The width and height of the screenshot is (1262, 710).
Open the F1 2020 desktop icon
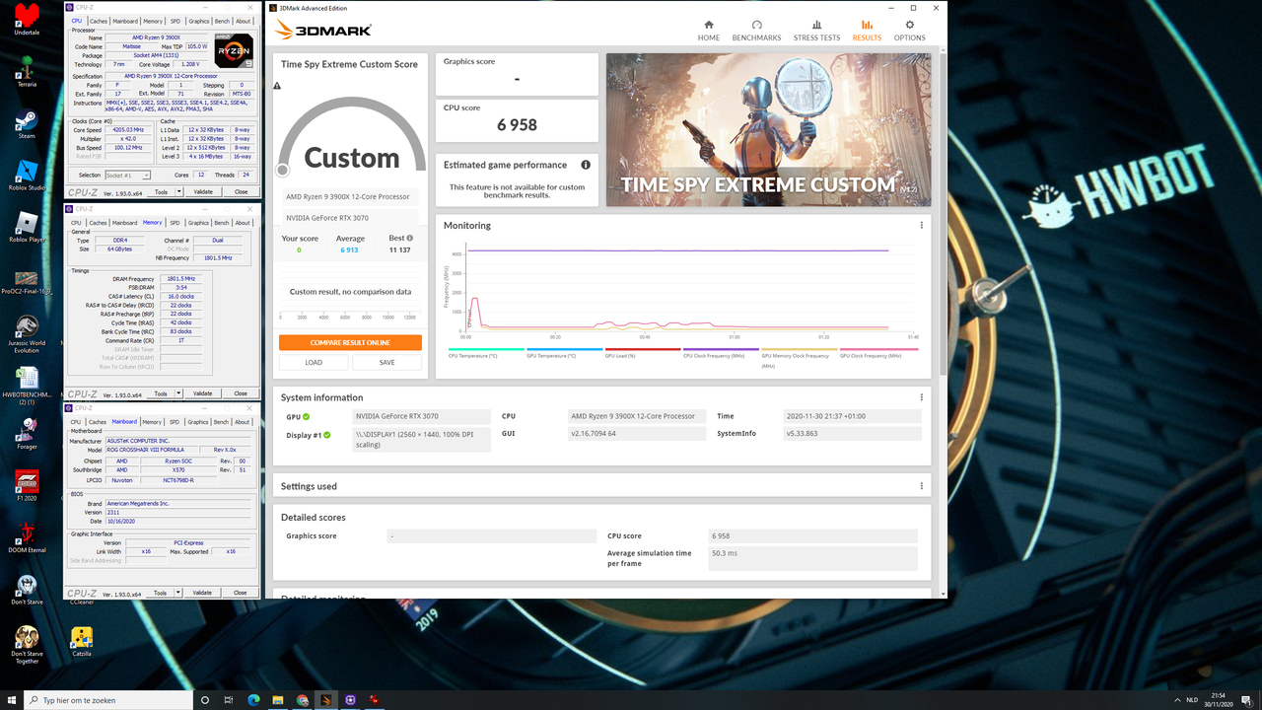pyautogui.click(x=27, y=486)
